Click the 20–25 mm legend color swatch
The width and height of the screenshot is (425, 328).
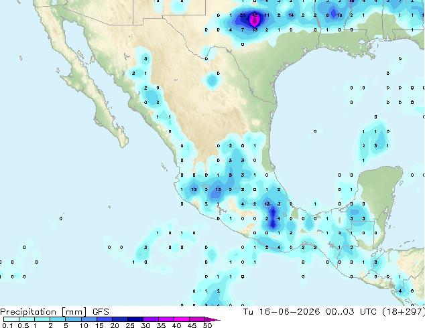pyautogui.click(x=119, y=319)
